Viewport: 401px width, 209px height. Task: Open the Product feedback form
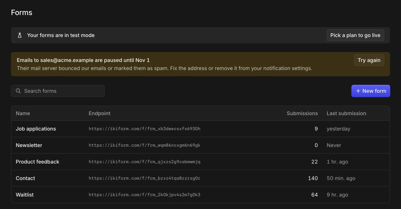[38, 162]
